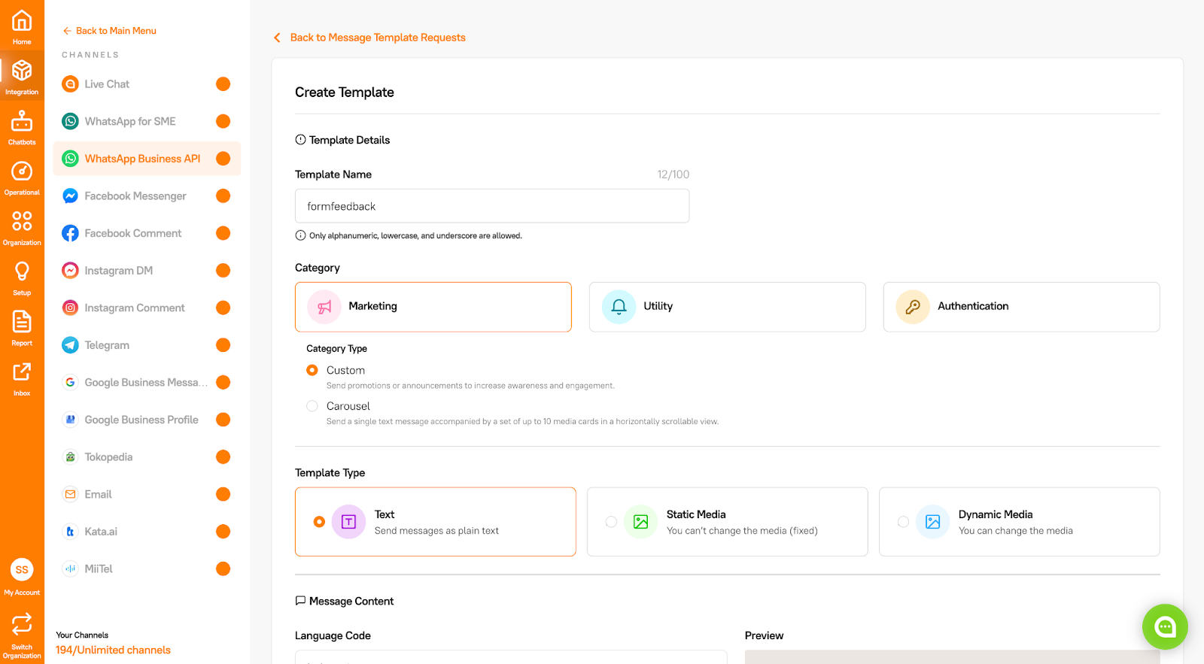Click the WhatsApp for SME icon
The height and width of the screenshot is (664, 1204).
70,121
